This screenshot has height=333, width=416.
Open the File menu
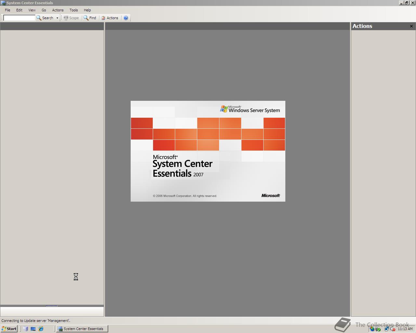coord(7,10)
